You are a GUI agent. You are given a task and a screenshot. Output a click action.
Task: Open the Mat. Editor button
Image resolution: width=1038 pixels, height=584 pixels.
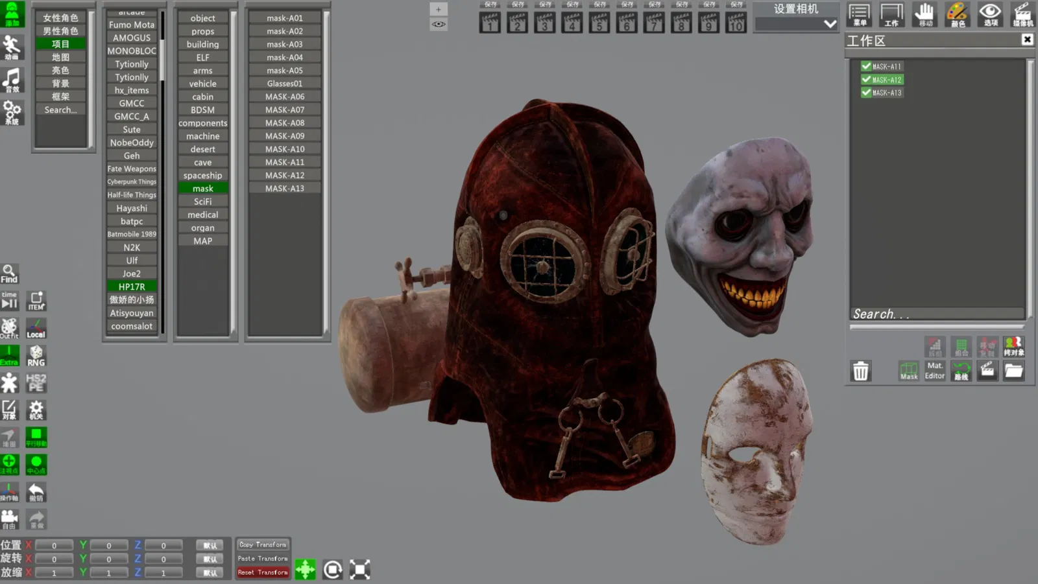935,371
